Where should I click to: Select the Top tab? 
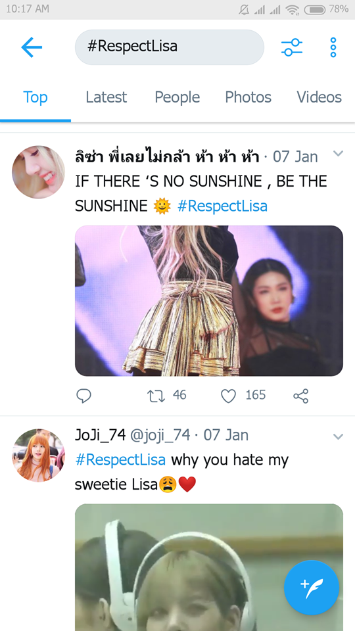point(35,97)
